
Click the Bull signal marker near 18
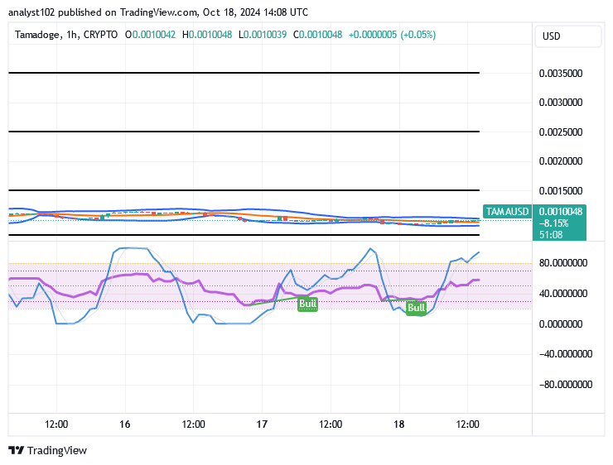(x=416, y=308)
